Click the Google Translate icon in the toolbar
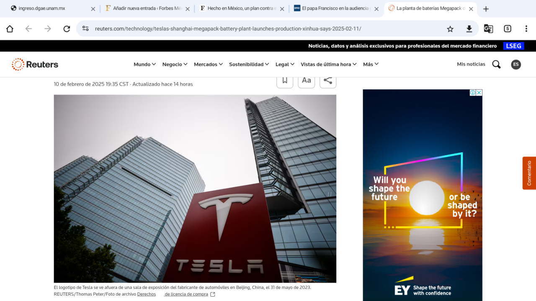The image size is (536, 301). [488, 29]
